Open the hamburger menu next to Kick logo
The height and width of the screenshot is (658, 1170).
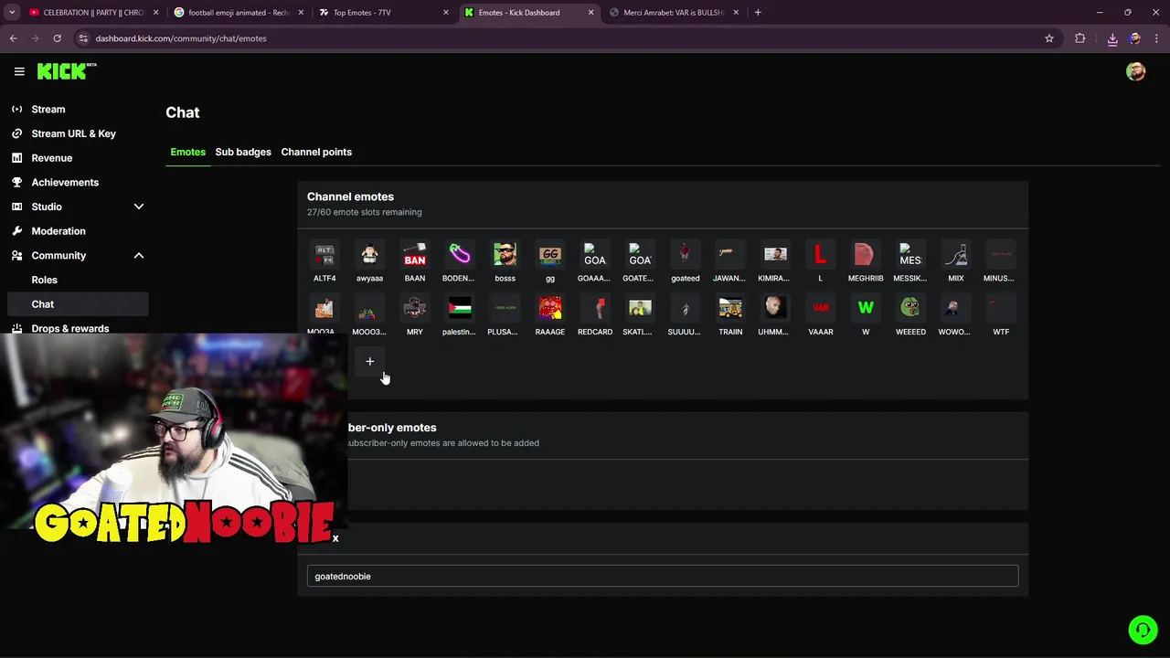(x=19, y=71)
